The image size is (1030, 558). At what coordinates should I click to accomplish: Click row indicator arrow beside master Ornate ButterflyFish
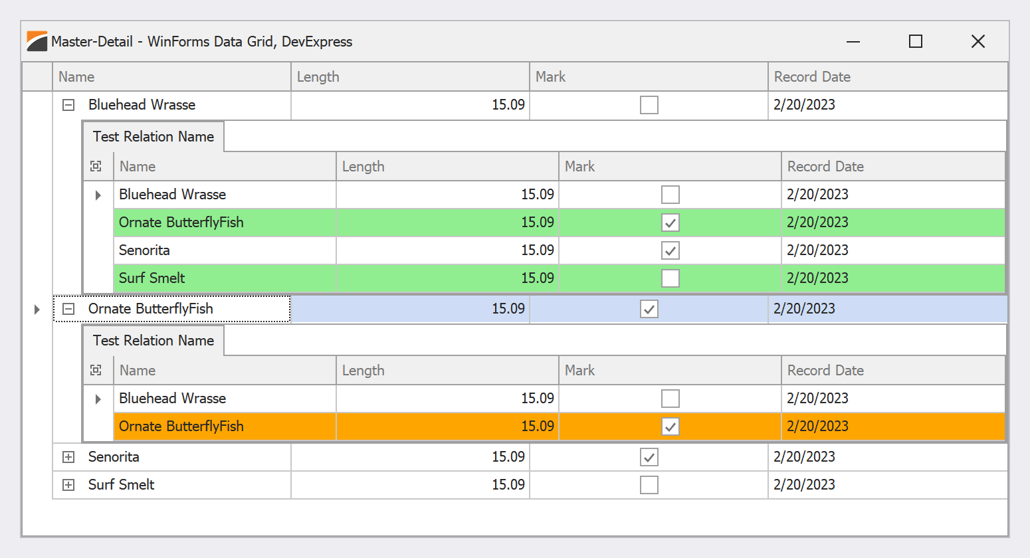click(x=37, y=309)
